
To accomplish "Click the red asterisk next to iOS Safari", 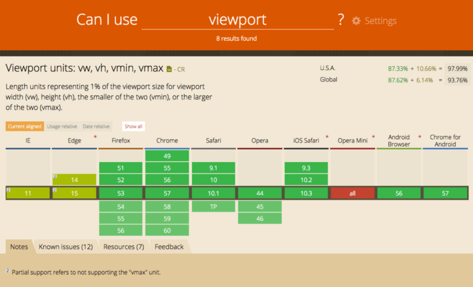I will point(326,137).
